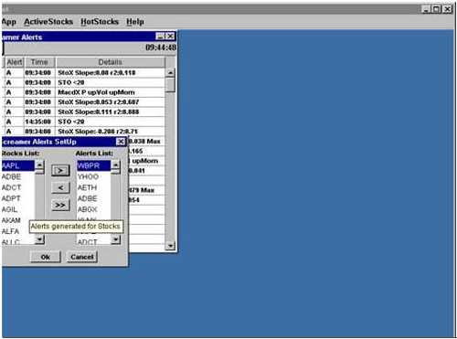This screenshot has width=457, height=339.
Task: Select AAPL in Stocks List
Action: pyautogui.click(x=18, y=166)
